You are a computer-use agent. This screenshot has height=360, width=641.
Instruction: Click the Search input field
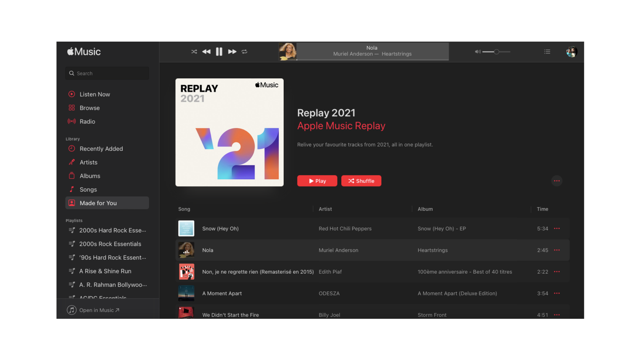pos(107,73)
